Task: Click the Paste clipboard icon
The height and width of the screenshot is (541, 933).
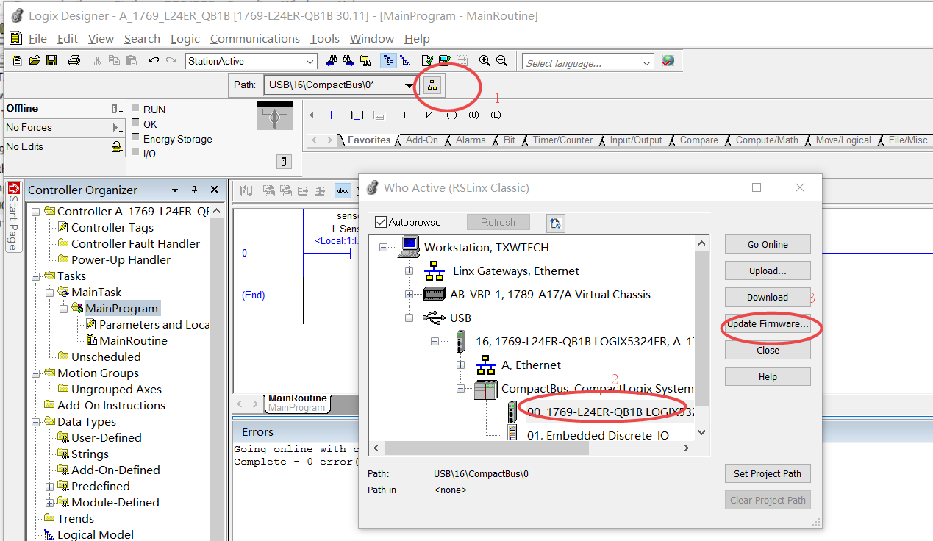Action: coord(131,61)
